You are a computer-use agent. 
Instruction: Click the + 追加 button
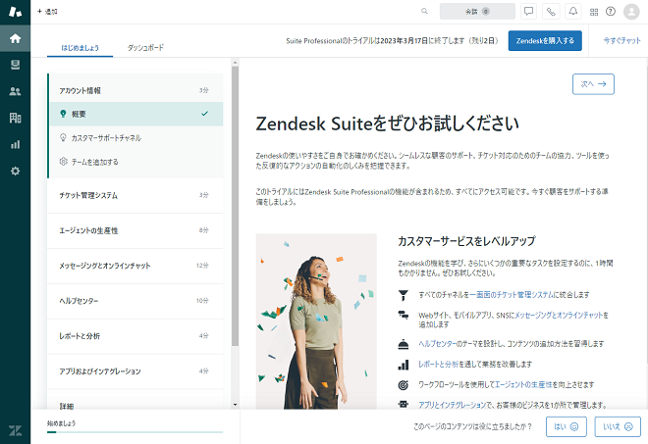tap(47, 12)
